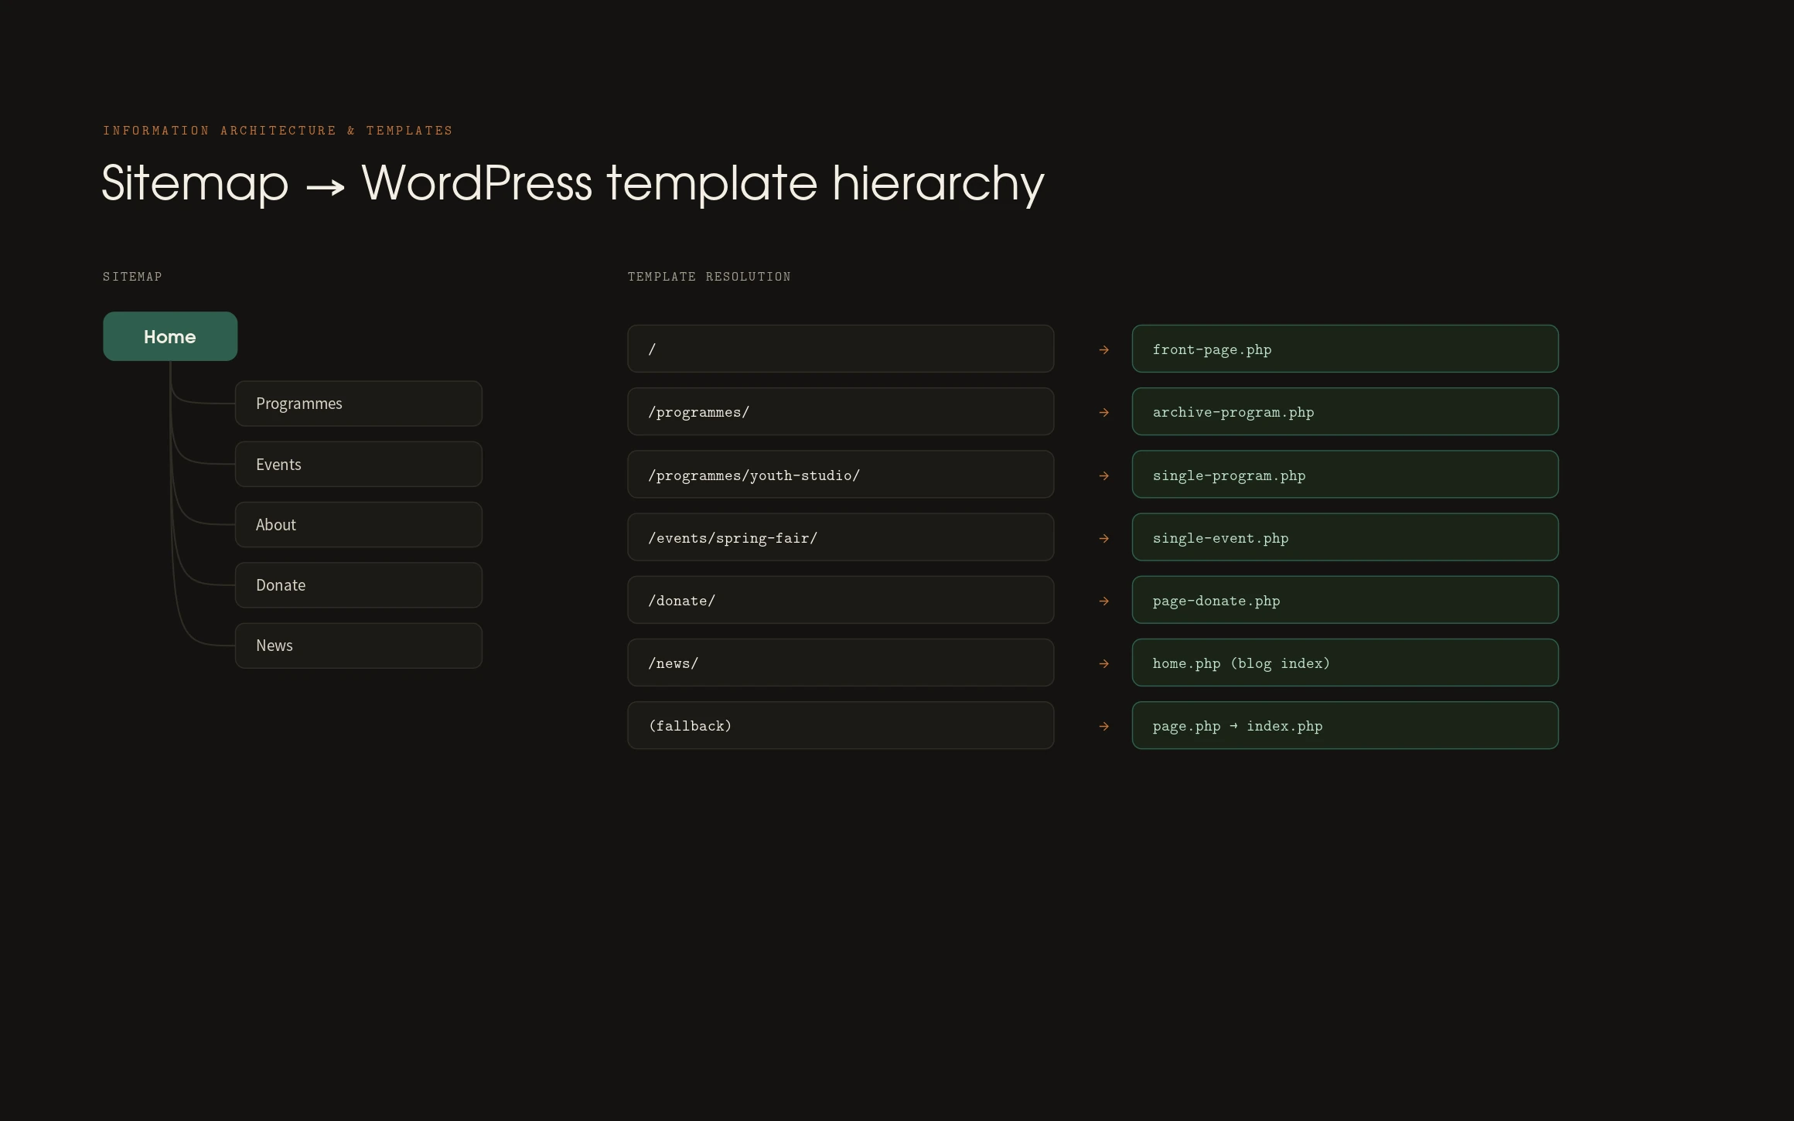Select the /news/ route box
The height and width of the screenshot is (1121, 1794).
click(x=841, y=663)
